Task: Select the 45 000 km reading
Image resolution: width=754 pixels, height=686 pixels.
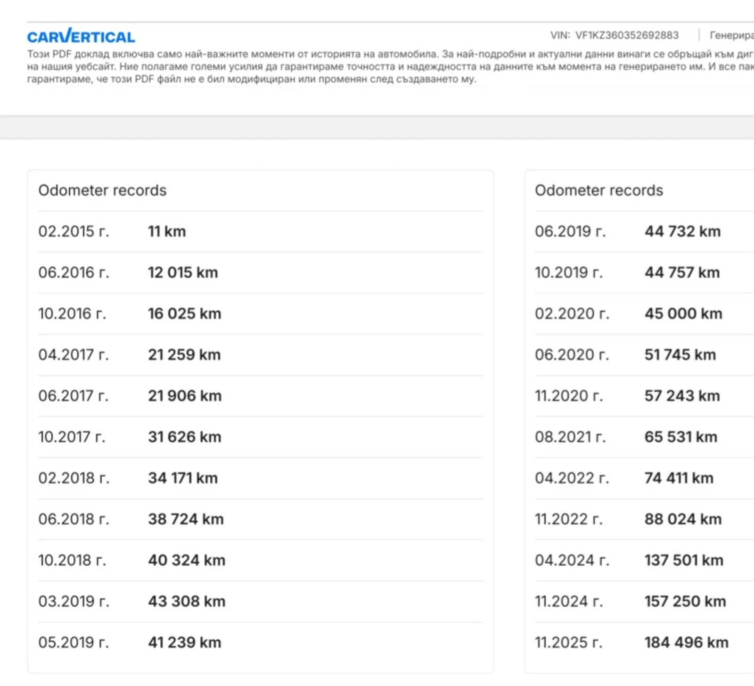Action: point(683,314)
